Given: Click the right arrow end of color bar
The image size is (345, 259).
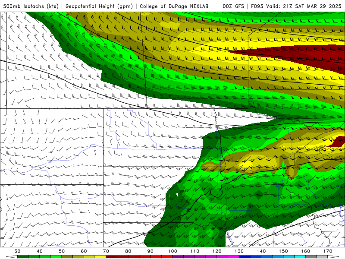Looking at the screenshot, I should click(333, 257).
